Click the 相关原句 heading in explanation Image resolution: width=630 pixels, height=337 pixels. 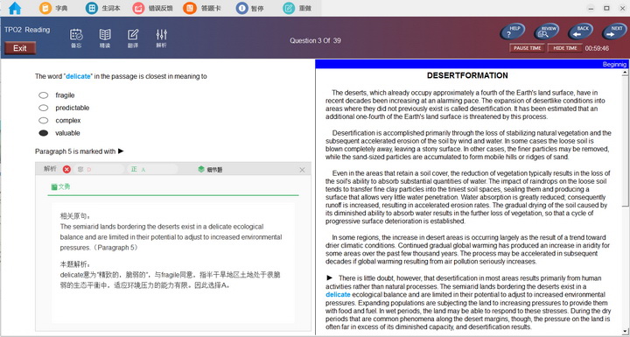[x=75, y=216]
